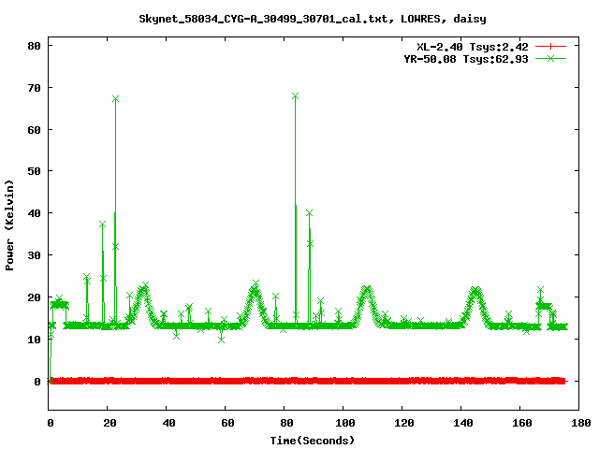Click the top of the bump near 145 seconds

pos(476,290)
